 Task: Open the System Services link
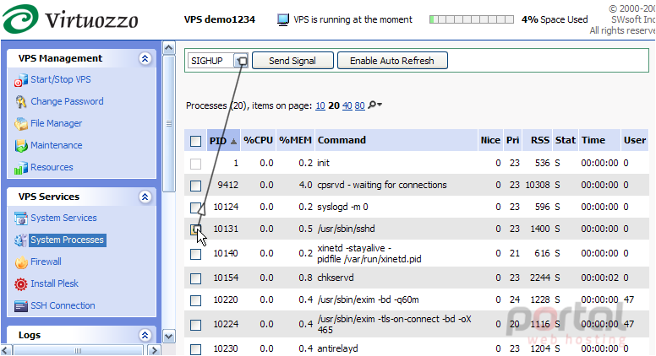tap(63, 218)
